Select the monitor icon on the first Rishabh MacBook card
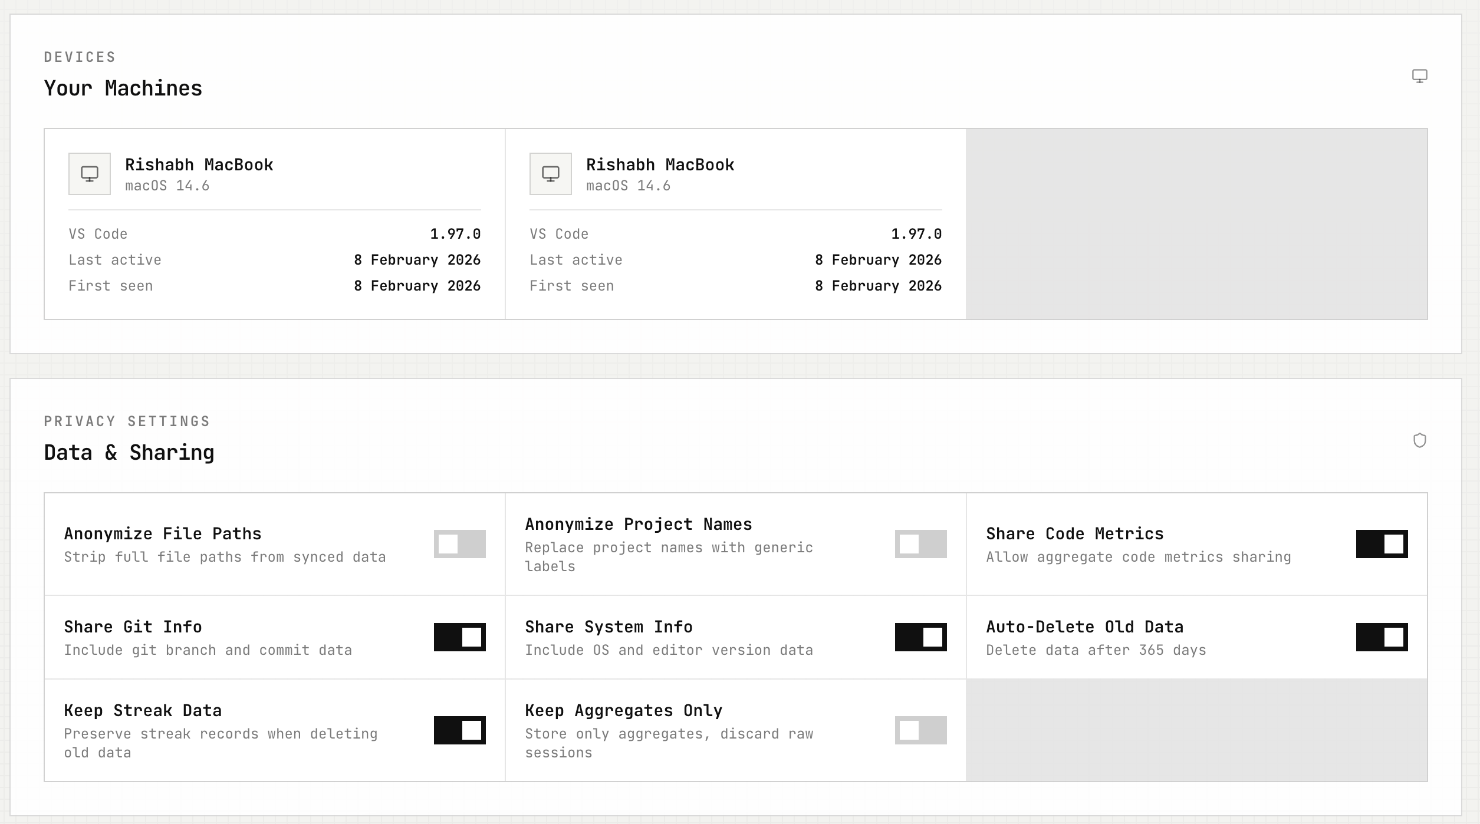This screenshot has height=824, width=1480. pyautogui.click(x=89, y=174)
